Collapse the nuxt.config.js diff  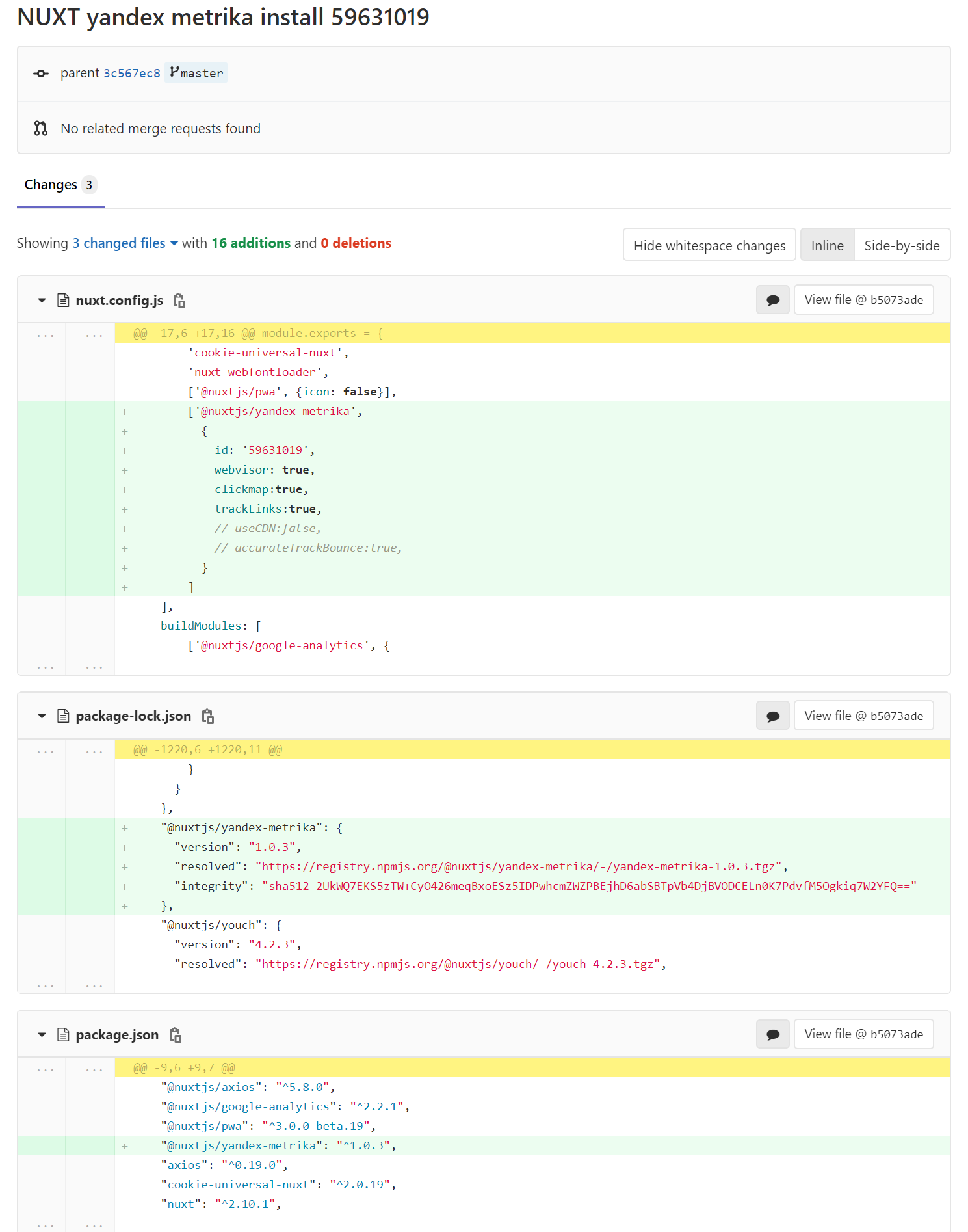pyautogui.click(x=42, y=301)
